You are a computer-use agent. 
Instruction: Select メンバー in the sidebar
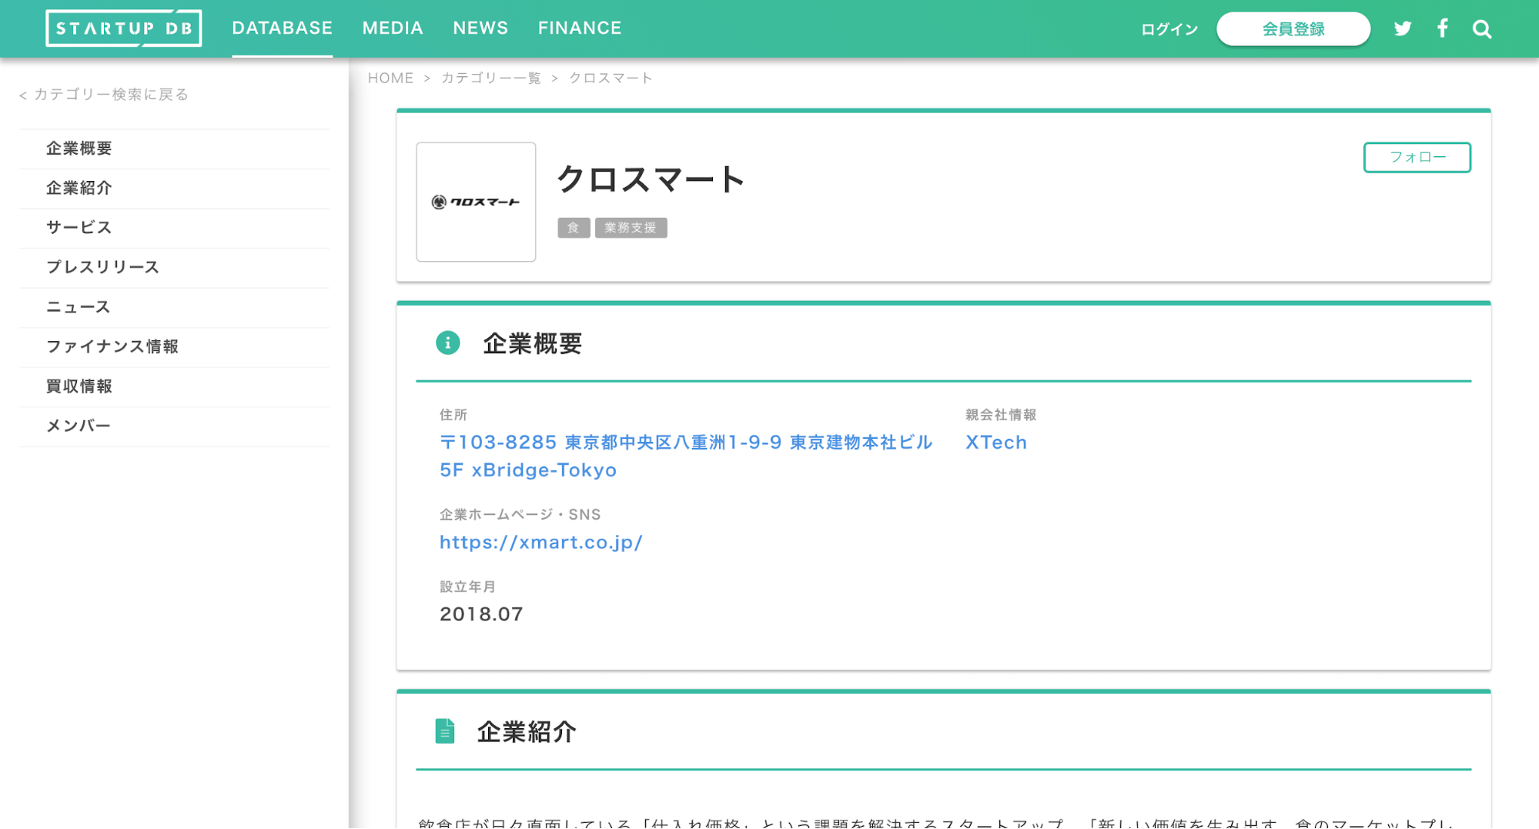tap(174, 426)
